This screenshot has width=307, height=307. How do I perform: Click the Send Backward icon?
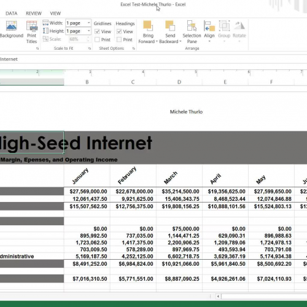click(170, 26)
